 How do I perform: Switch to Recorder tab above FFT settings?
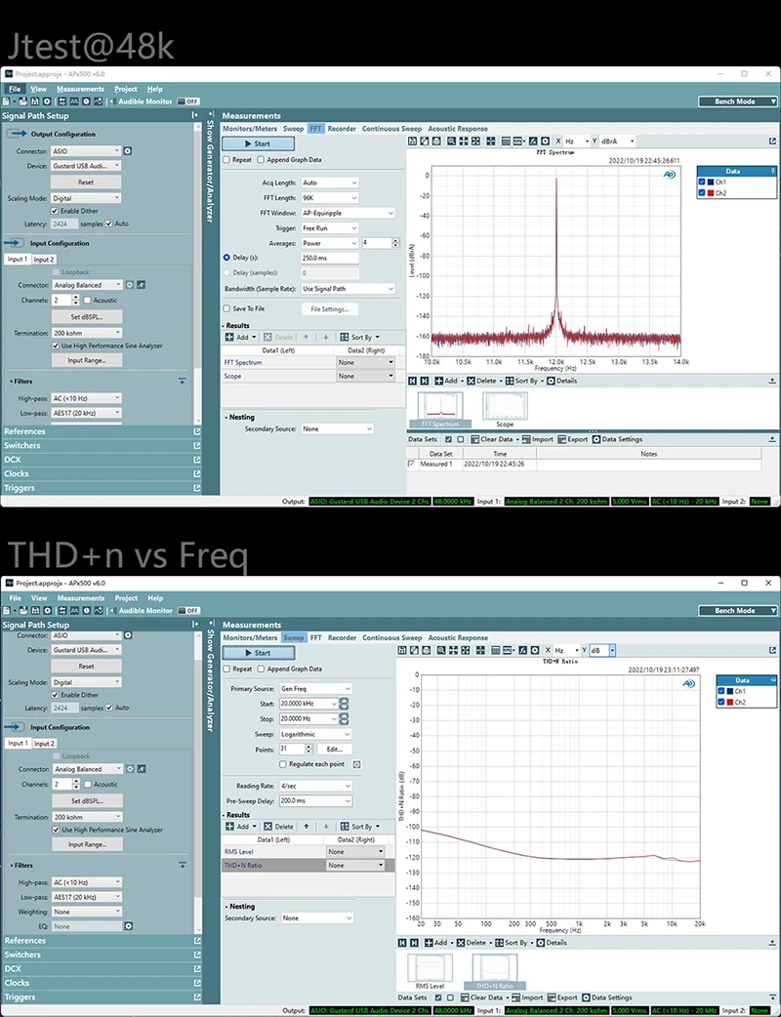click(x=342, y=129)
